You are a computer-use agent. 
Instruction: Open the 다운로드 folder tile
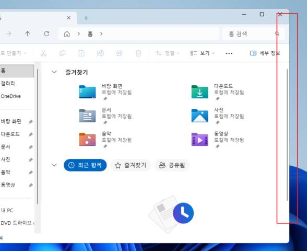tap(218, 92)
